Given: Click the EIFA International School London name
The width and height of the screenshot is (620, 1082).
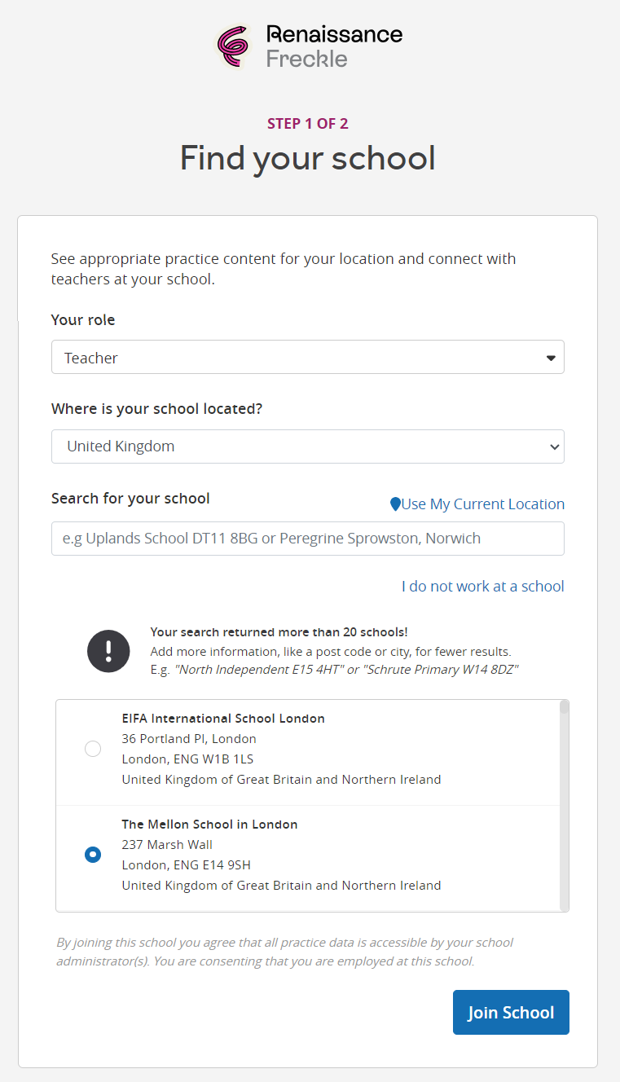Looking at the screenshot, I should (x=223, y=719).
